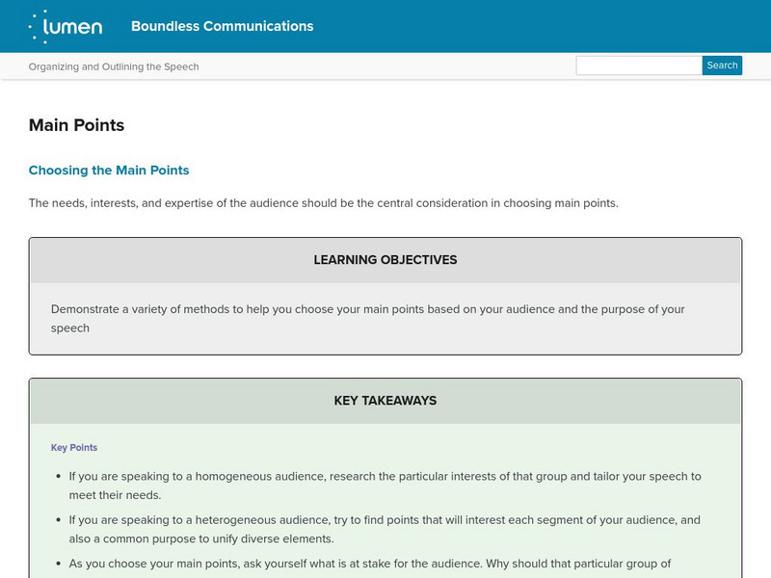Focus the search text field
This screenshot has height=578, width=771.
(x=638, y=66)
